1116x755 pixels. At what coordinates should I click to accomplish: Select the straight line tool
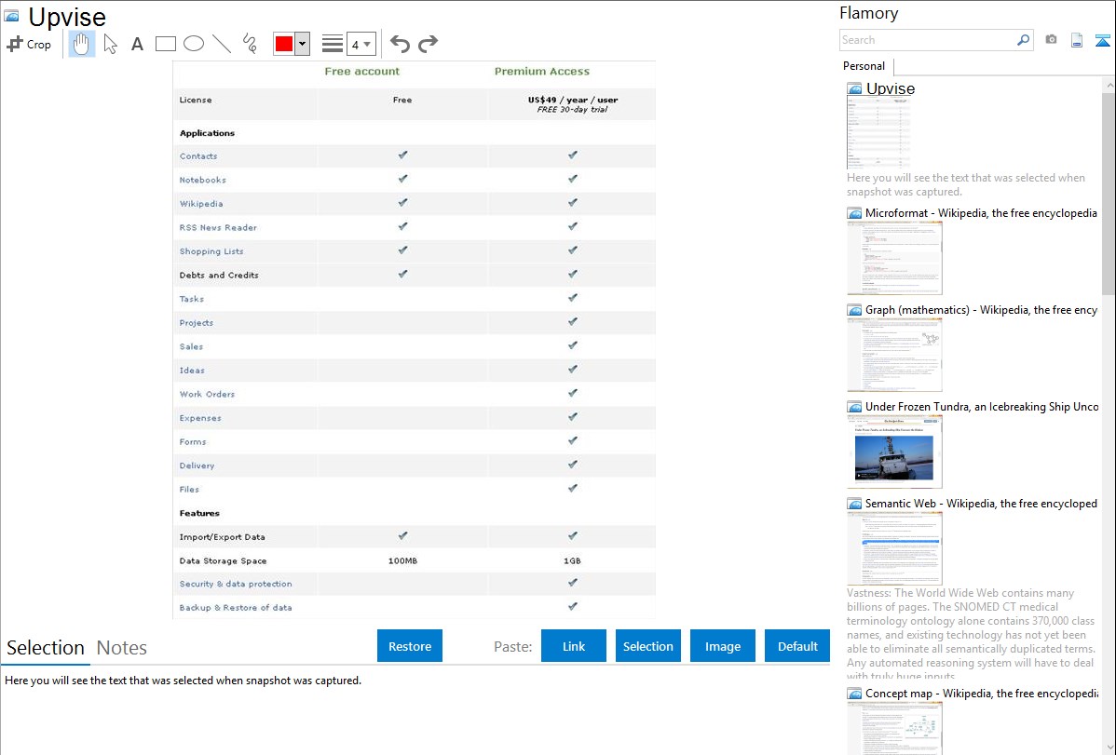click(x=222, y=44)
